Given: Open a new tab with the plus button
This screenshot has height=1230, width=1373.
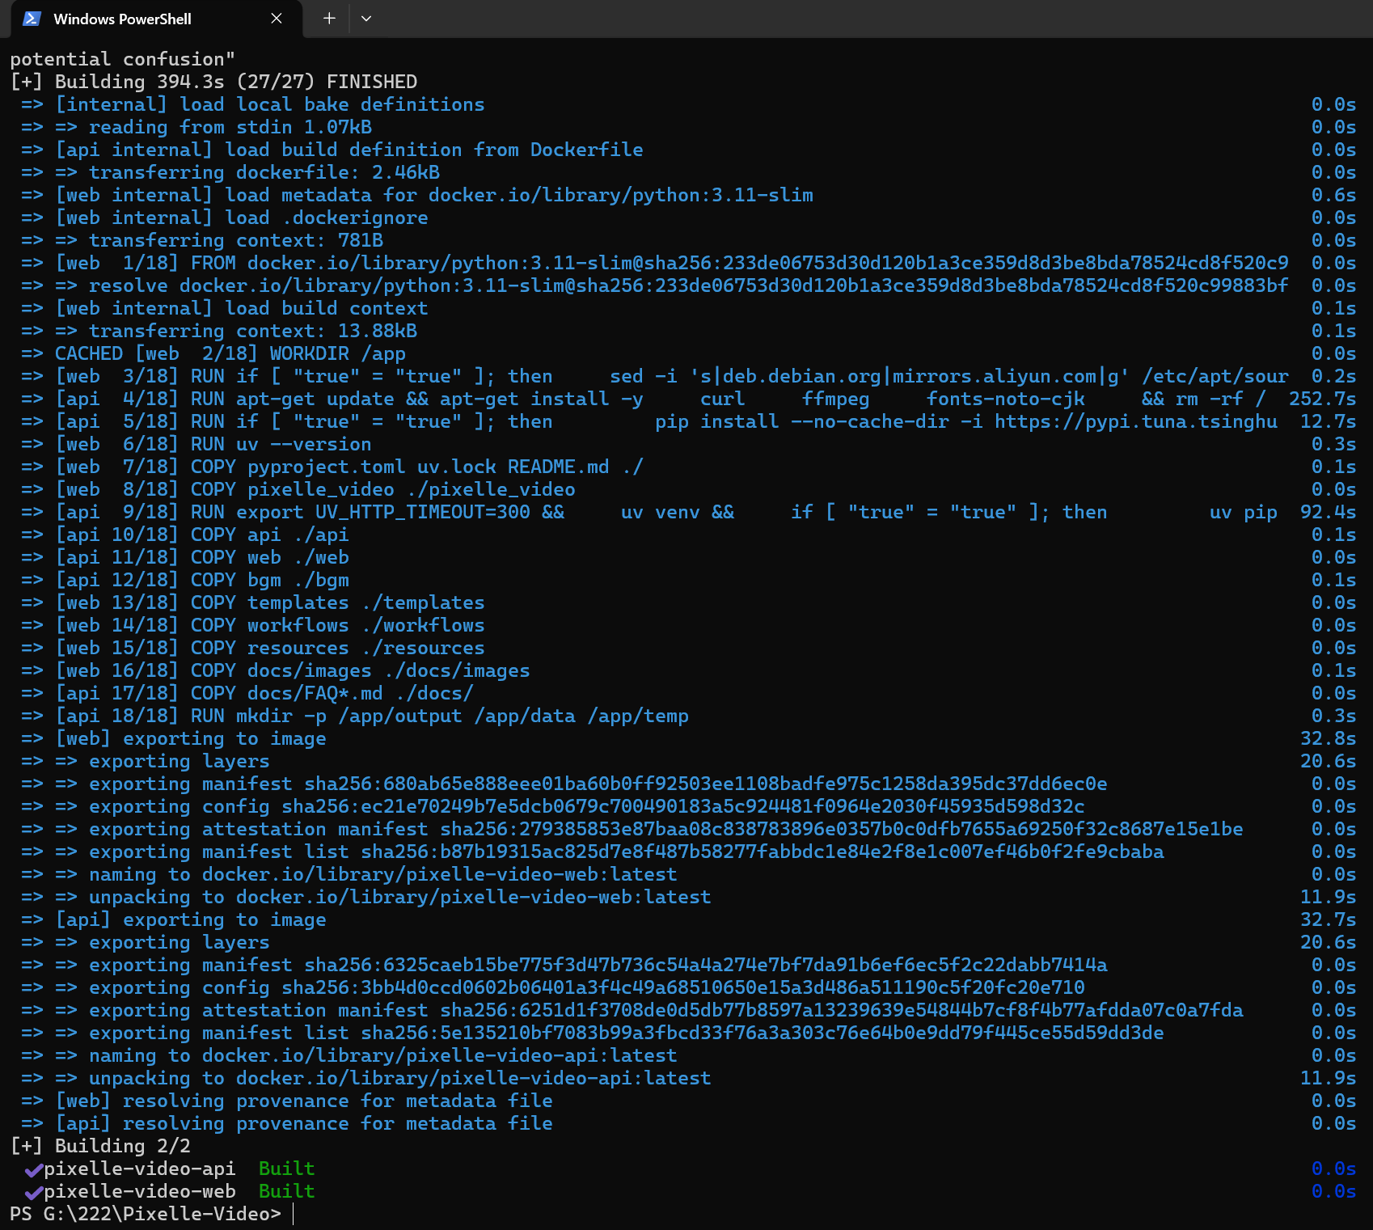Looking at the screenshot, I should [329, 19].
